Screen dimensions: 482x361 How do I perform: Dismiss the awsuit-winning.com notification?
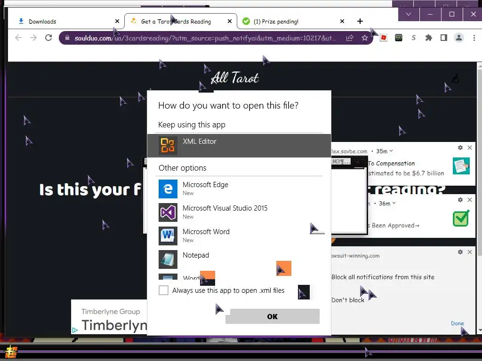(470, 252)
